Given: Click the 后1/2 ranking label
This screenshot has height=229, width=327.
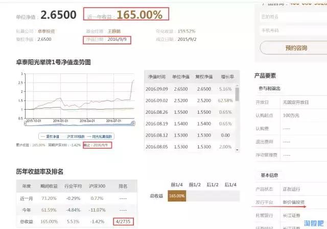Looking at the screenshot, I should (213, 185).
